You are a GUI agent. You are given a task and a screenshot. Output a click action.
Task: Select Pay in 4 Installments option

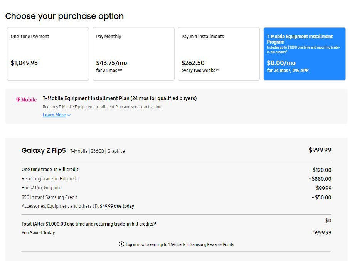point(219,54)
